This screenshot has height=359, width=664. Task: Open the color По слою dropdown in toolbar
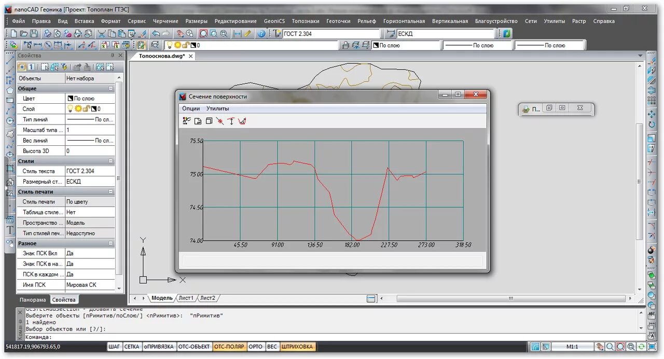406,46
